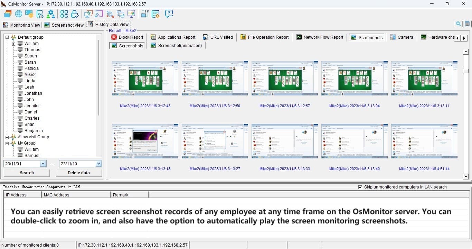Open the Hardware tab next to Camera
Viewport: 472px width, 249px height.
(437, 37)
